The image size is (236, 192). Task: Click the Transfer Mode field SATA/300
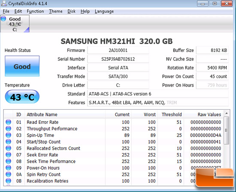(118, 76)
